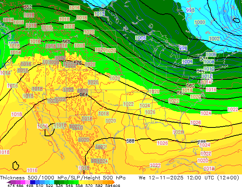Click the legend value 558

79,185
